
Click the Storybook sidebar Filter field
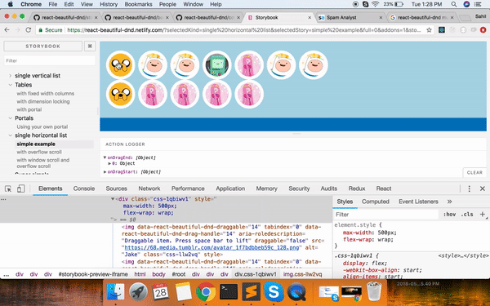50,60
